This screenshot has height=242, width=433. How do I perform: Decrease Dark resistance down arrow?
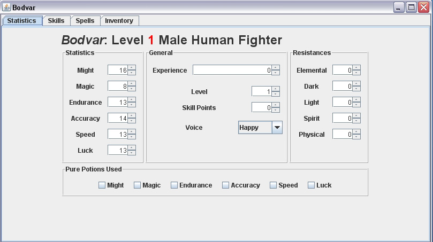point(356,89)
